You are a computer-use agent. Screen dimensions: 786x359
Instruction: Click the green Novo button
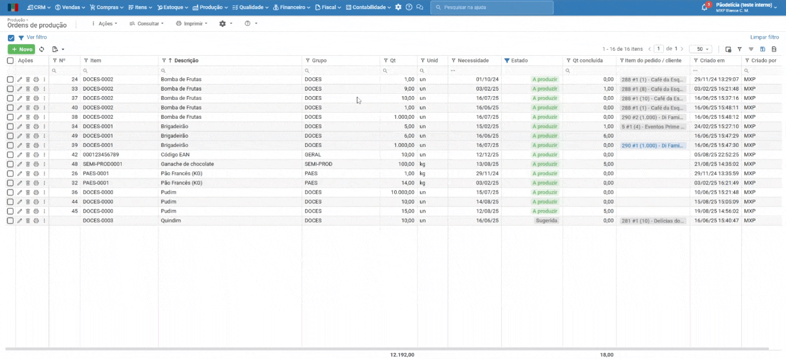pos(21,49)
